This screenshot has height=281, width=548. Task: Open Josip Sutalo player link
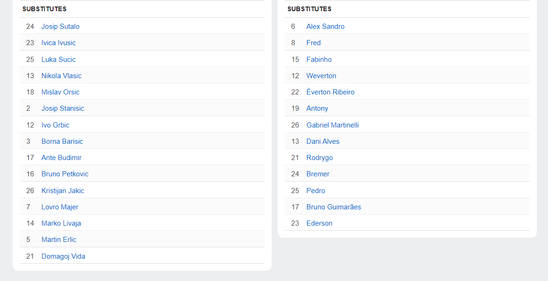pos(61,27)
